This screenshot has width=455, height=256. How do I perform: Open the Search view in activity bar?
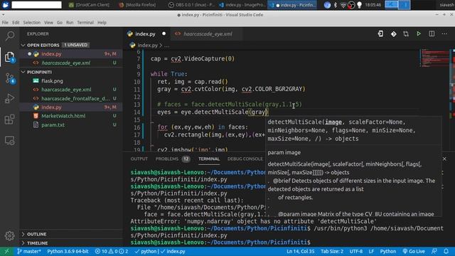pyautogui.click(x=9, y=36)
